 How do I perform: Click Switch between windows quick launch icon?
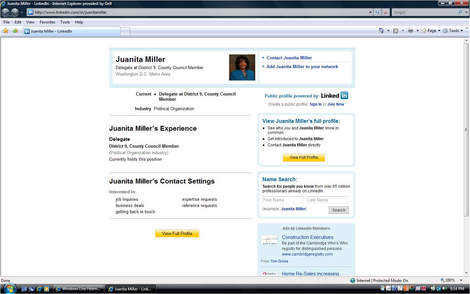pos(32,289)
